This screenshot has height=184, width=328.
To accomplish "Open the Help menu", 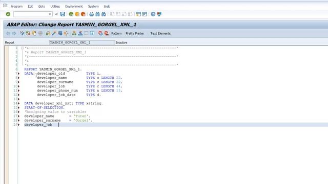I will coord(107,7).
